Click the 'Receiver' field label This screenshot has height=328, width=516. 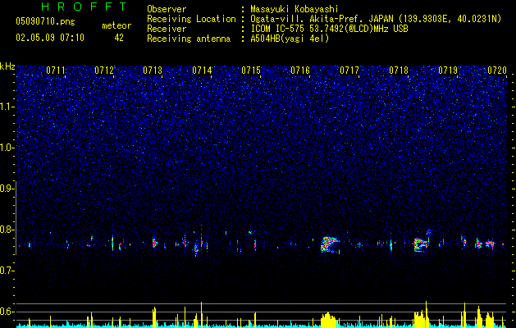[x=167, y=29]
